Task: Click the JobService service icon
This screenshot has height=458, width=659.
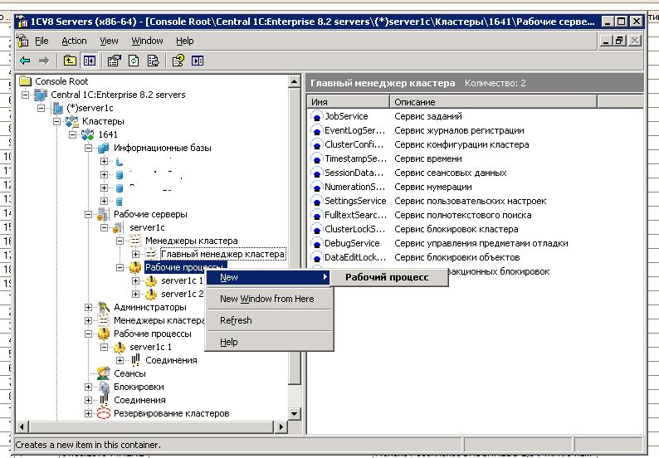Action: click(x=316, y=116)
